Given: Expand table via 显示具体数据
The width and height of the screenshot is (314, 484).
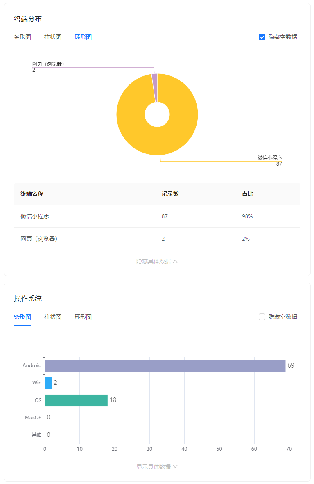Looking at the screenshot, I should click(x=157, y=467).
